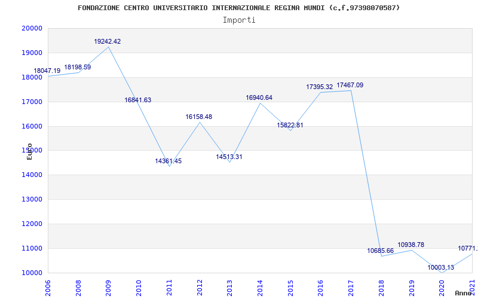Click the data label 10938.78
Screen dimensions: 478x299
(x=411, y=245)
